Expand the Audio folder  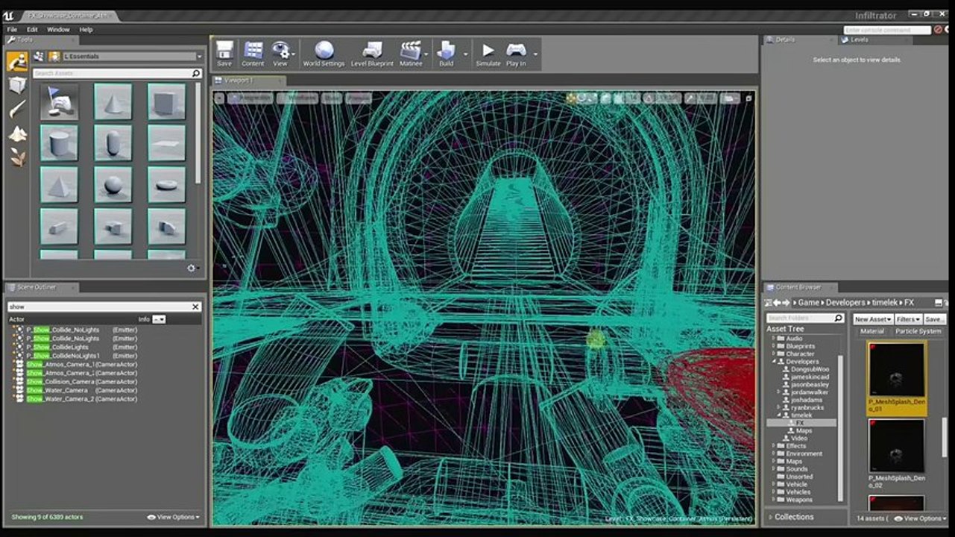774,339
